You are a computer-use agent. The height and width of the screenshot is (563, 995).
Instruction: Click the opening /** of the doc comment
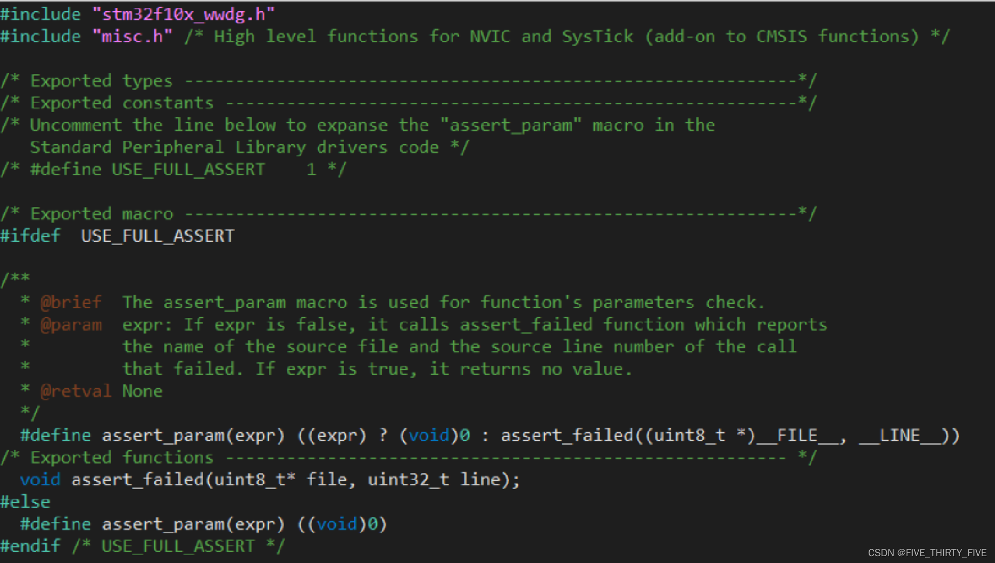click(x=15, y=279)
